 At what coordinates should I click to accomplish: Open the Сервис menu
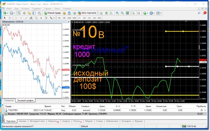pos(47,9)
